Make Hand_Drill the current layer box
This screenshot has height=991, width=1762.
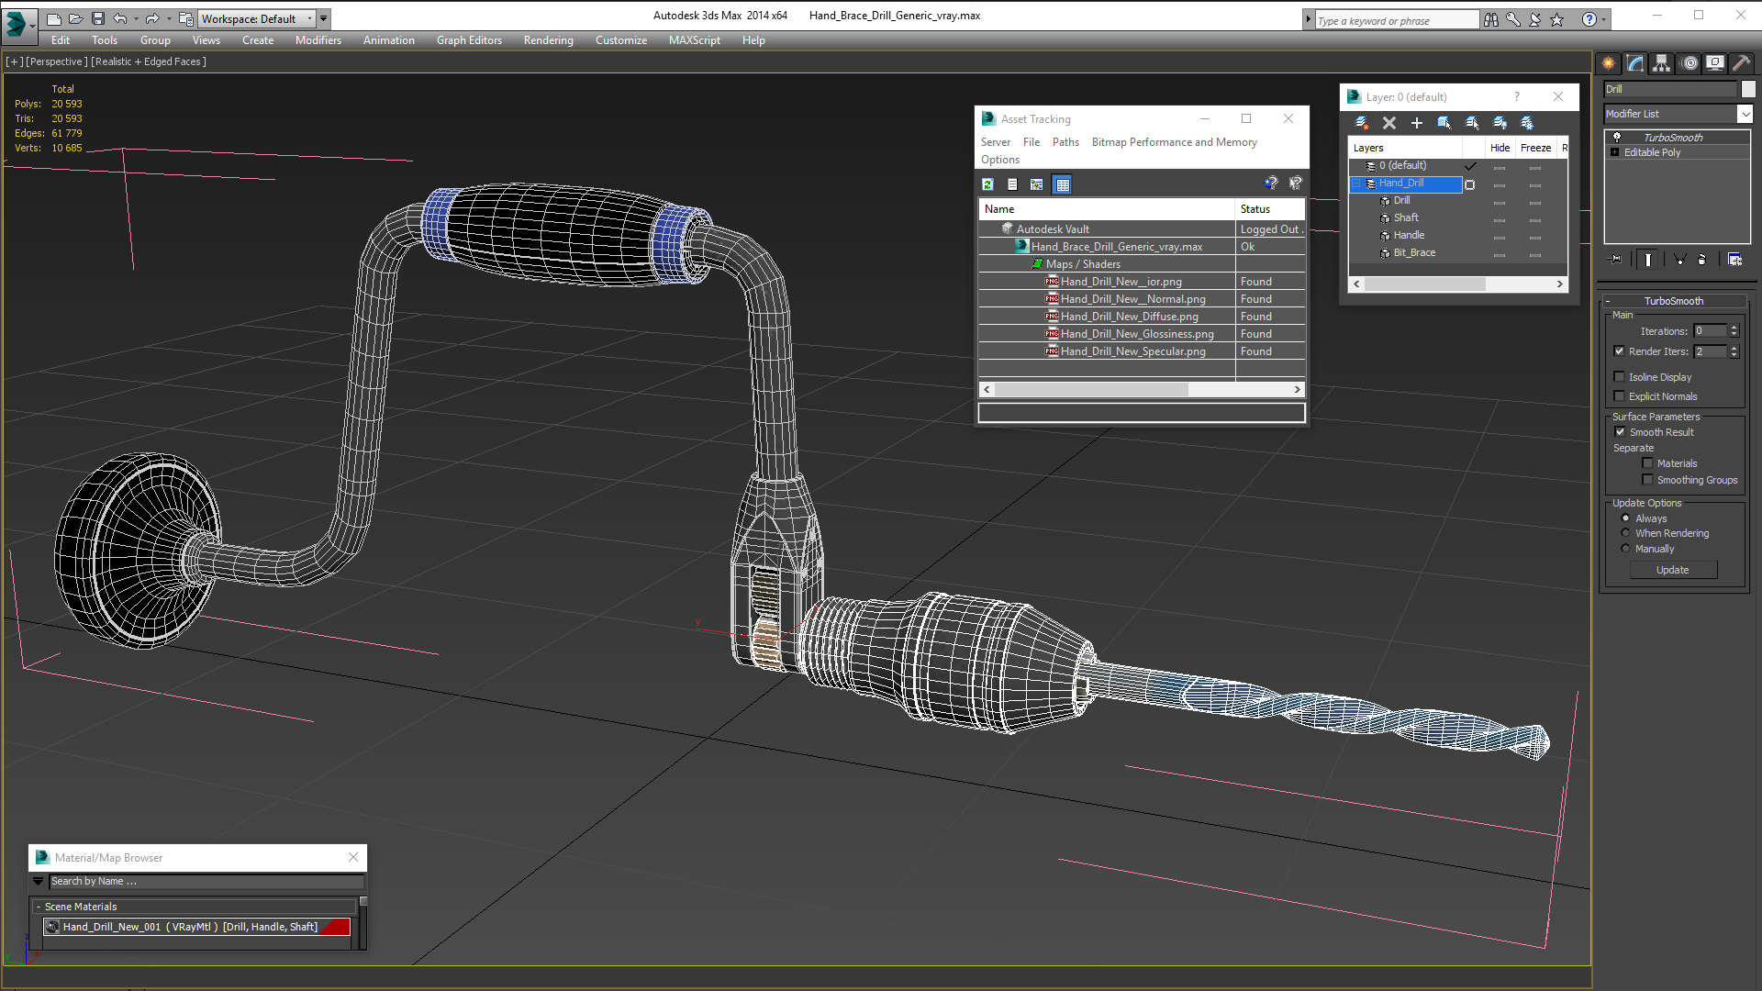pyautogui.click(x=1469, y=184)
